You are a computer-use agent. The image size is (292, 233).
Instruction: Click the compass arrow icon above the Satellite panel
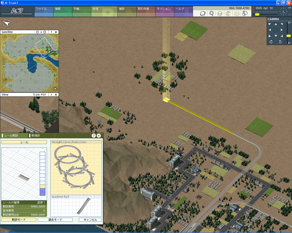coord(6,23)
